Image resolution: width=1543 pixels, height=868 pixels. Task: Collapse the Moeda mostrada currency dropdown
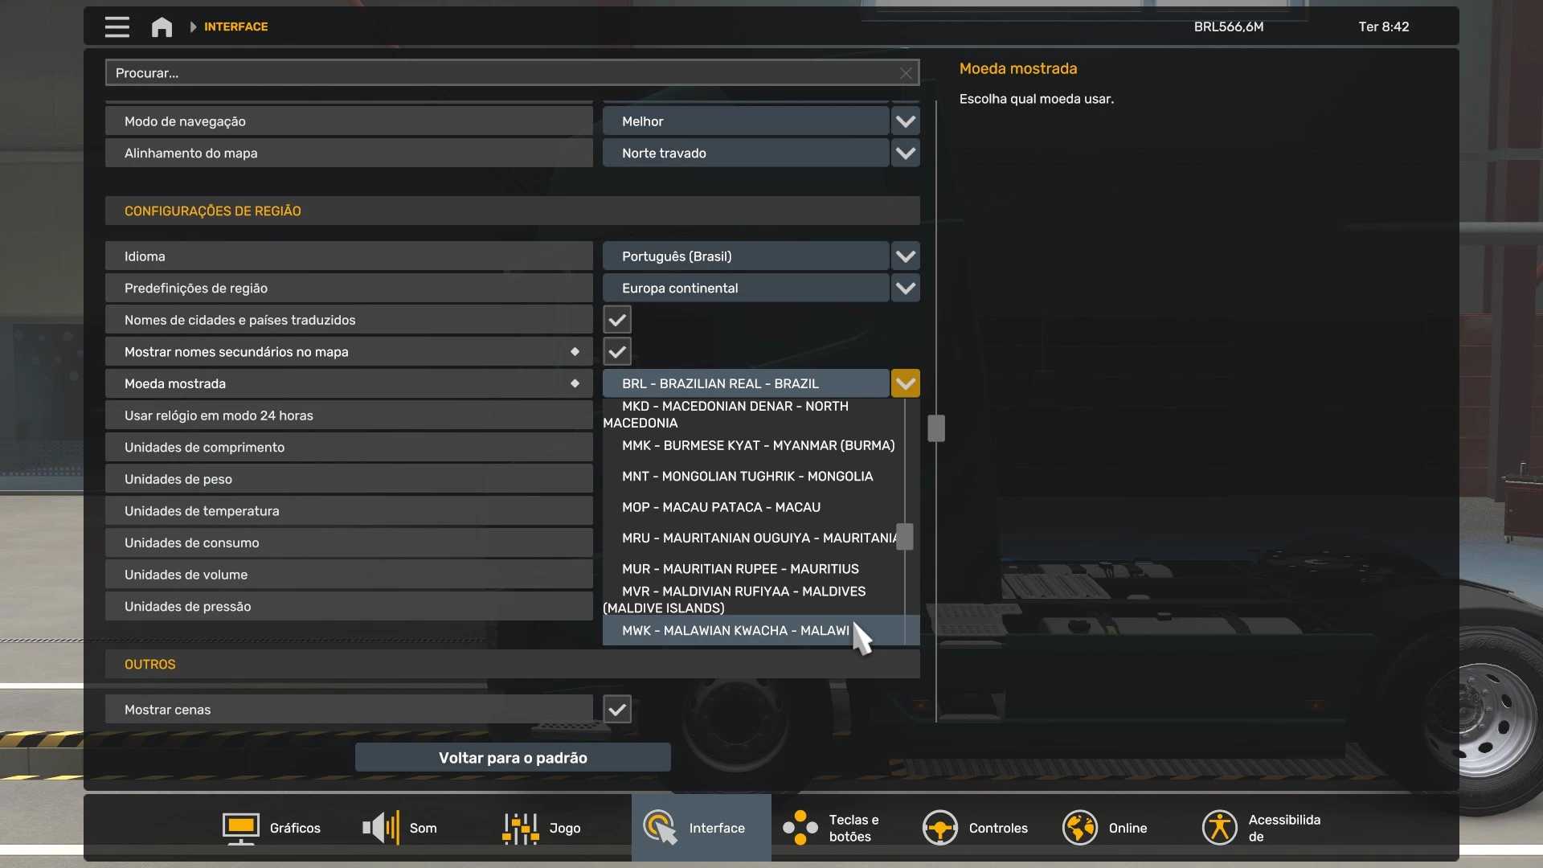click(906, 383)
